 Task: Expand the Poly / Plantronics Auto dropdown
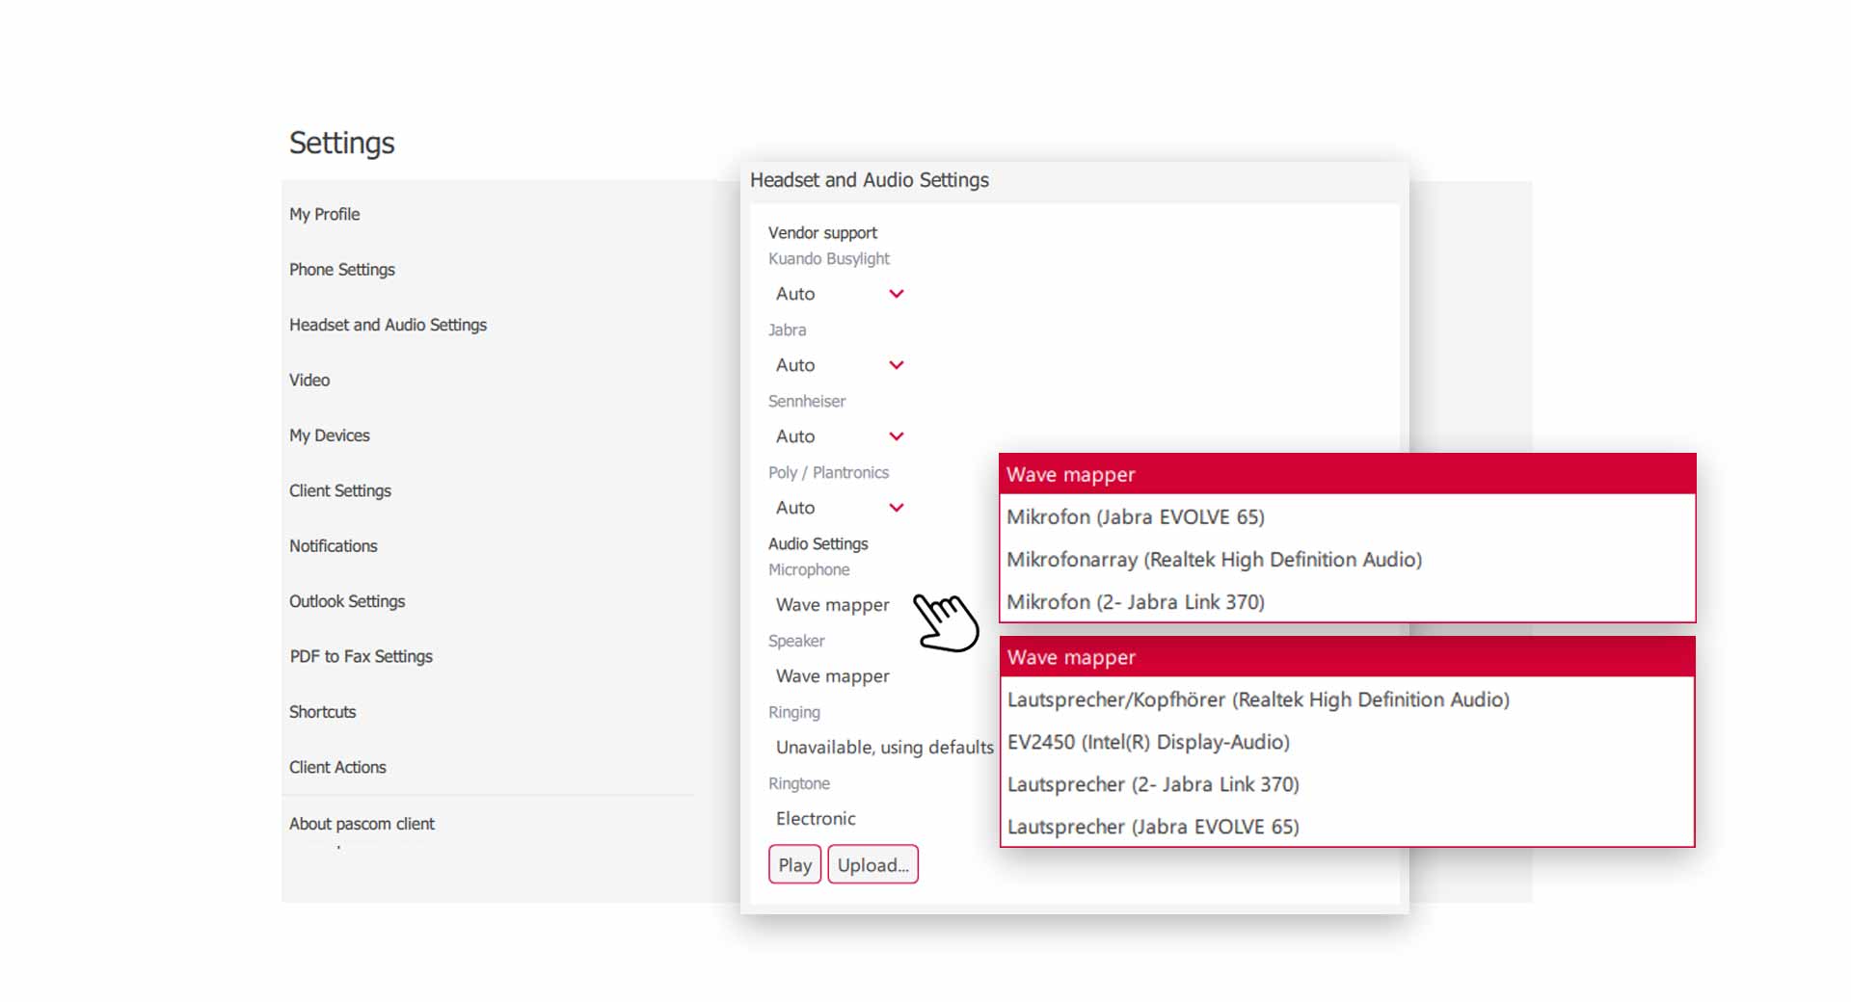[x=840, y=508]
